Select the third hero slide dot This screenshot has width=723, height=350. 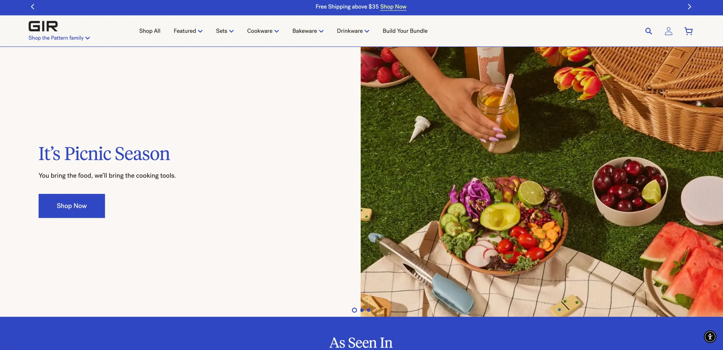(x=368, y=310)
